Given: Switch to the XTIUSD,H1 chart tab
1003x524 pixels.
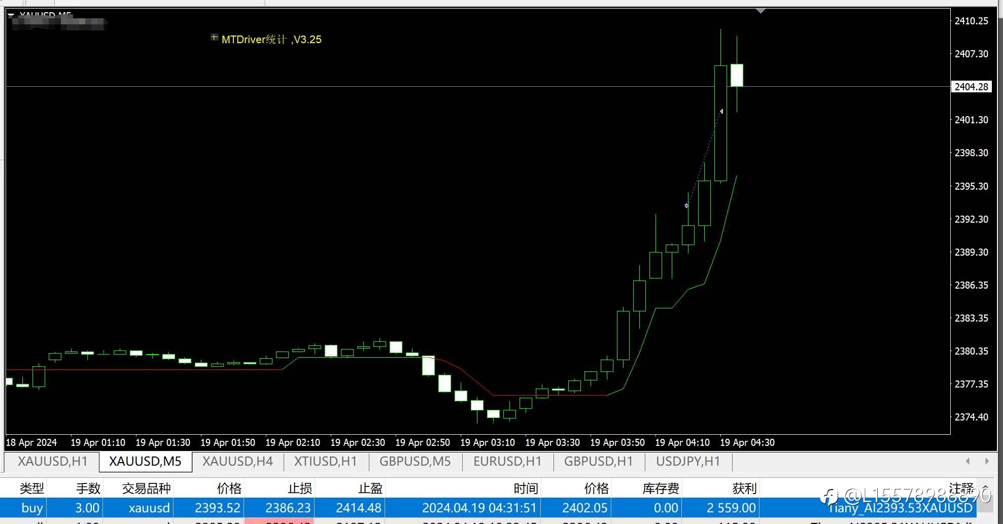Looking at the screenshot, I should click(x=325, y=461).
